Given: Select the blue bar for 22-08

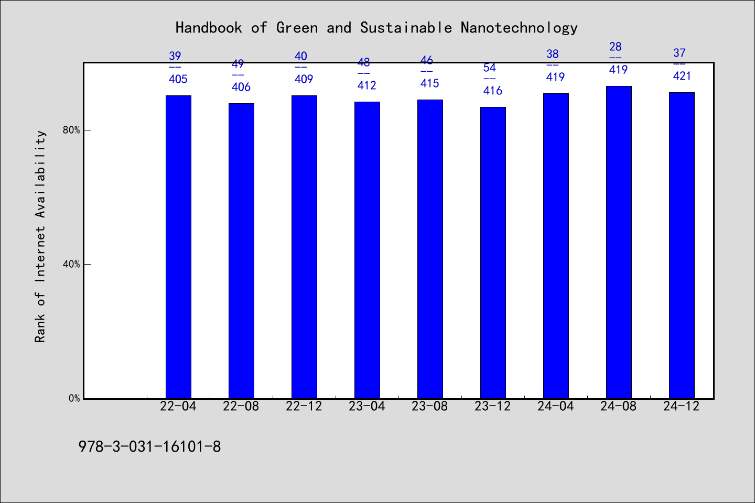Looking at the screenshot, I should pos(241,251).
